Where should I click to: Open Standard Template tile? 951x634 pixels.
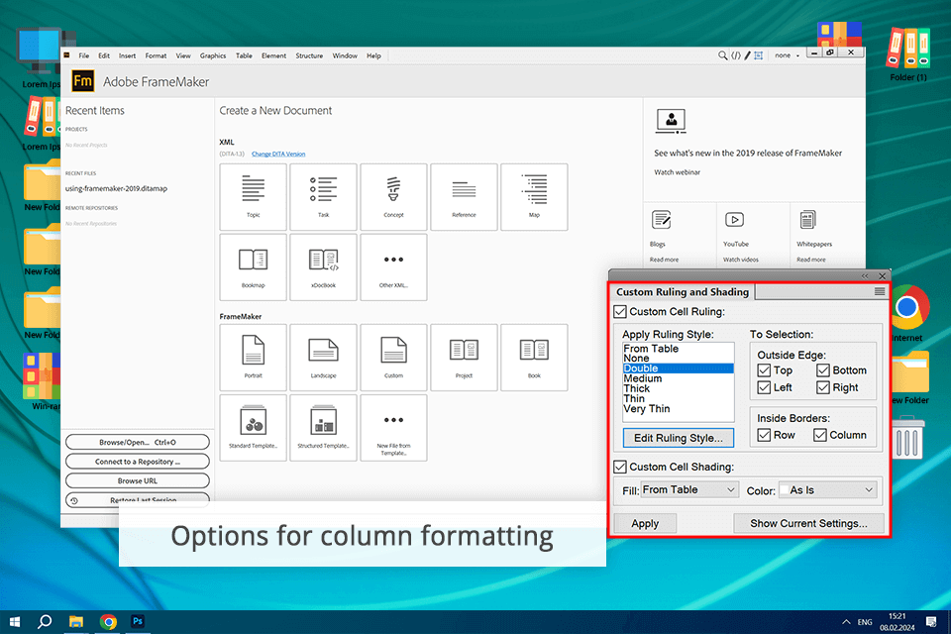(x=253, y=428)
